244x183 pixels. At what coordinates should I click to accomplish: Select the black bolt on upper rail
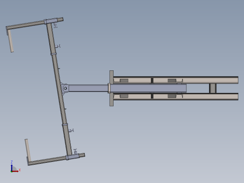click(152, 80)
